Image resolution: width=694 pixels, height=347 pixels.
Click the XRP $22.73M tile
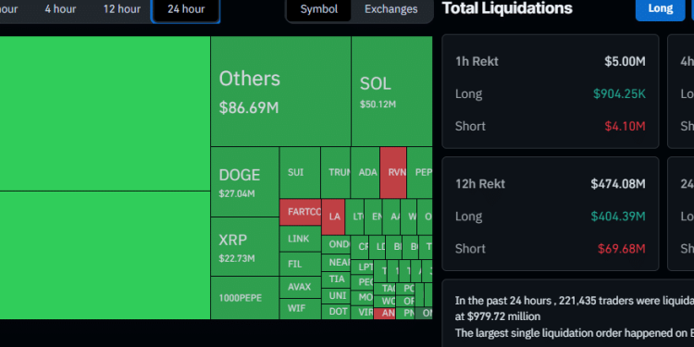[245, 246]
